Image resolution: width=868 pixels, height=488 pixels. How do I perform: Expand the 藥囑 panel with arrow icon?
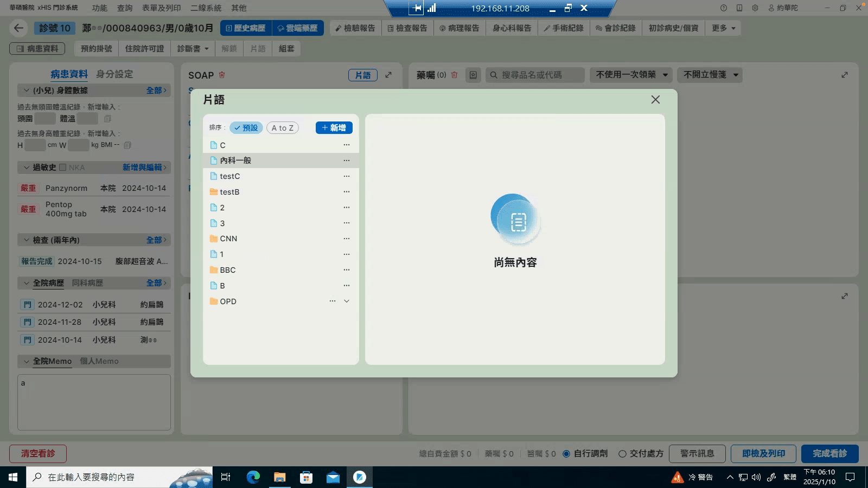(845, 75)
